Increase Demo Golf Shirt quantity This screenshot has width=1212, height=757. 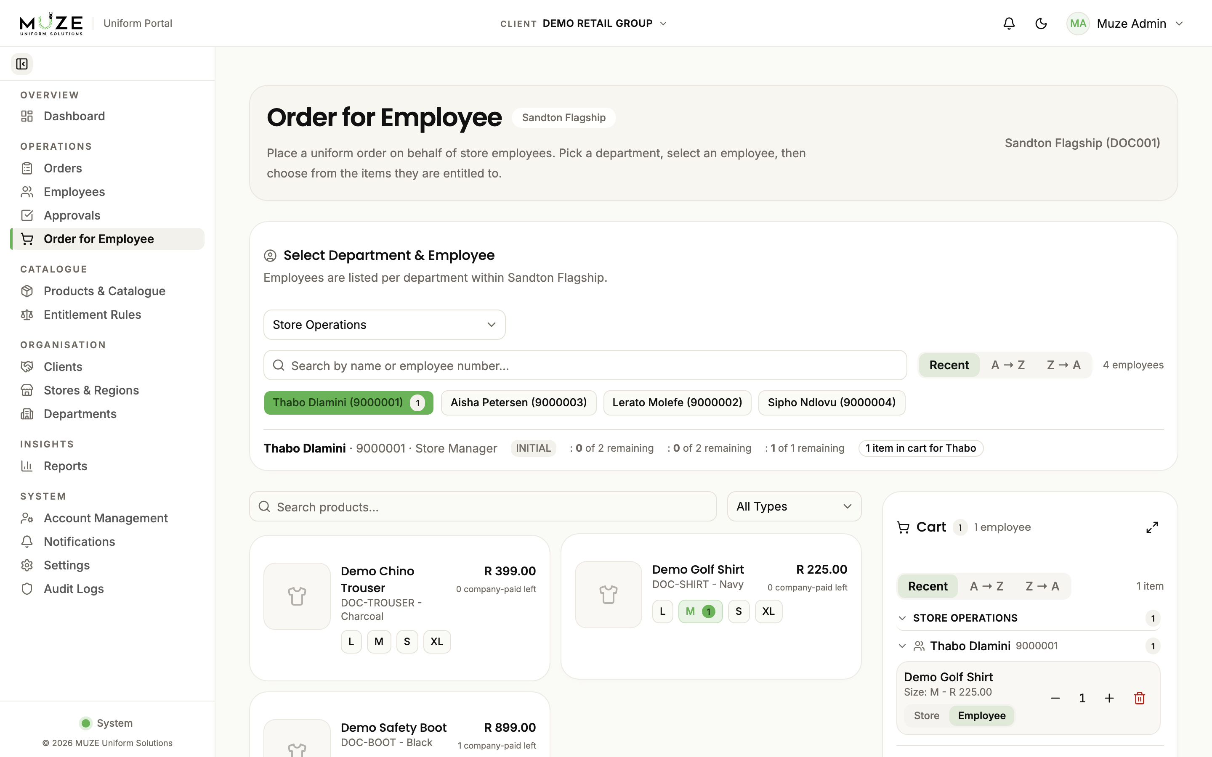1109,699
